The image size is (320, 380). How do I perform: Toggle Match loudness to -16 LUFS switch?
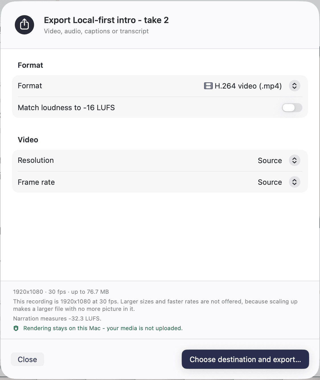tap(292, 108)
